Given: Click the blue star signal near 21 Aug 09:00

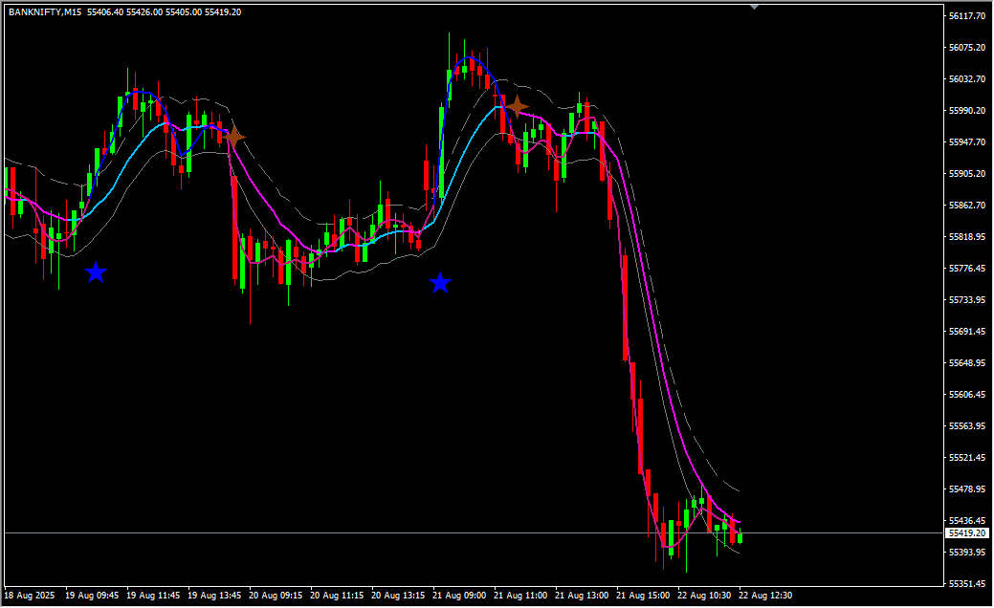Looking at the screenshot, I should [x=439, y=282].
